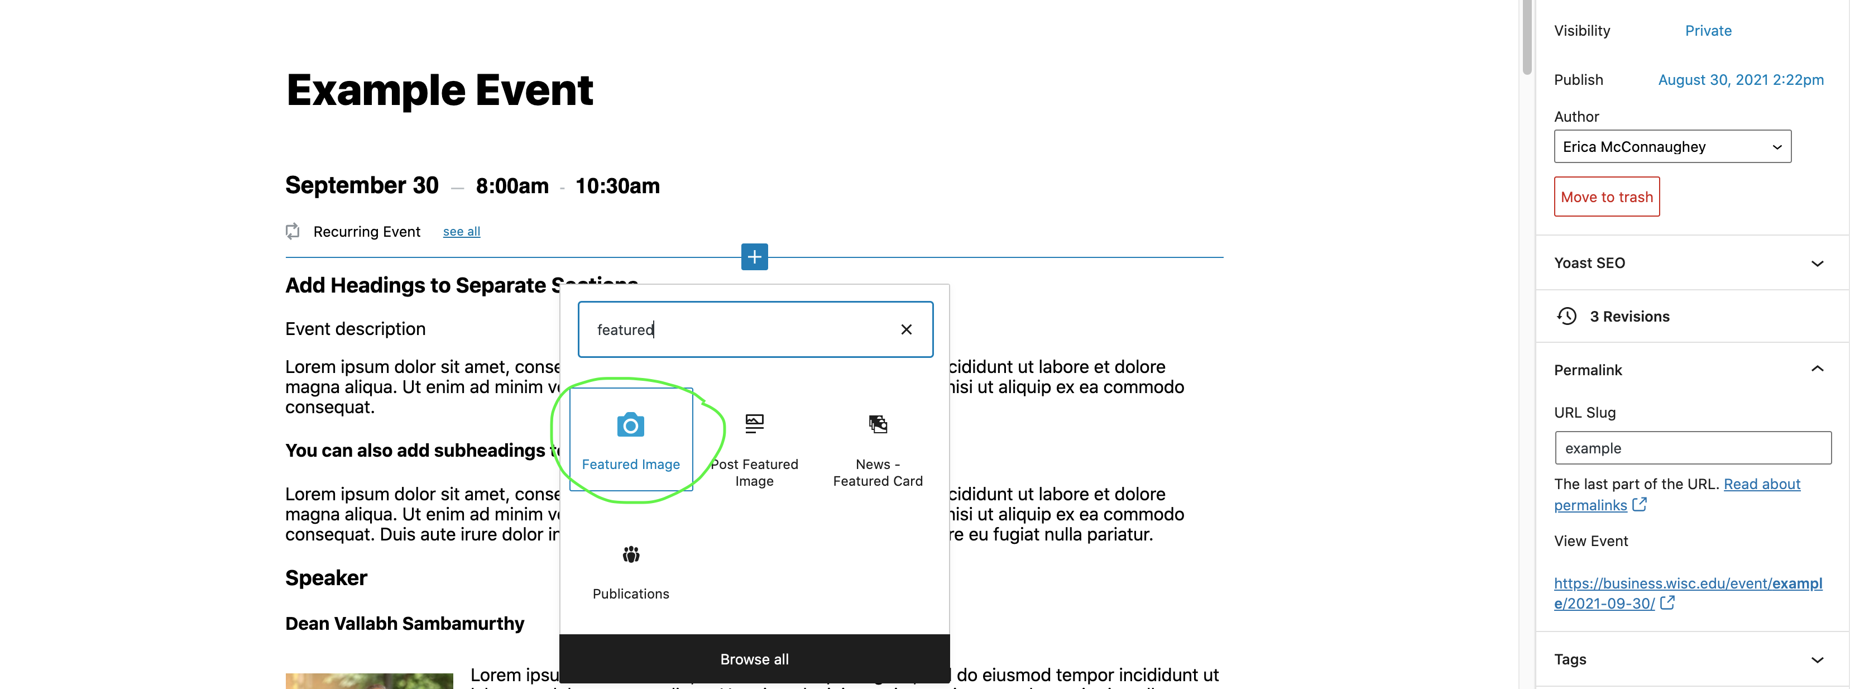Screen dimensions: 1850x689
Task: Open the Author dropdown Erica McConnaughey
Action: [x=1672, y=146]
